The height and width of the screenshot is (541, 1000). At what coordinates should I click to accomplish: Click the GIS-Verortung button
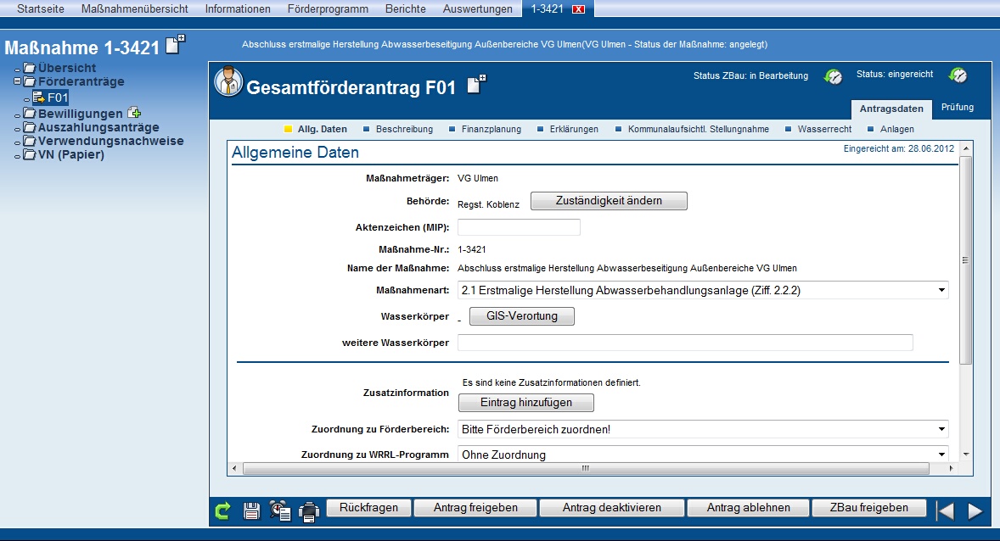point(522,316)
